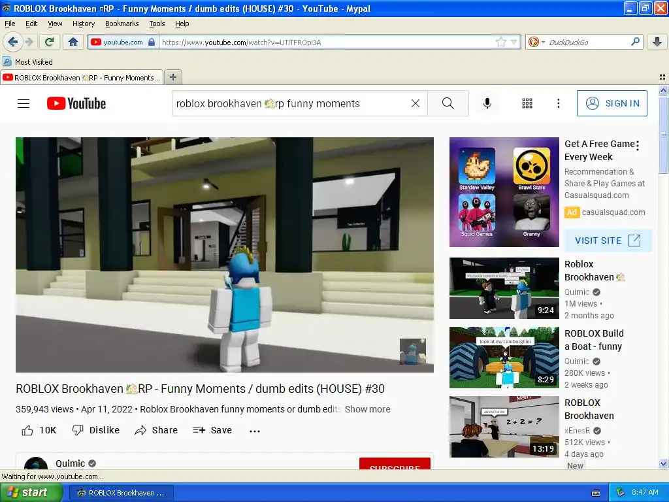This screenshot has width=669, height=502.
Task: Open the Quimic channel name below the video
Action: pyautogui.click(x=71, y=463)
